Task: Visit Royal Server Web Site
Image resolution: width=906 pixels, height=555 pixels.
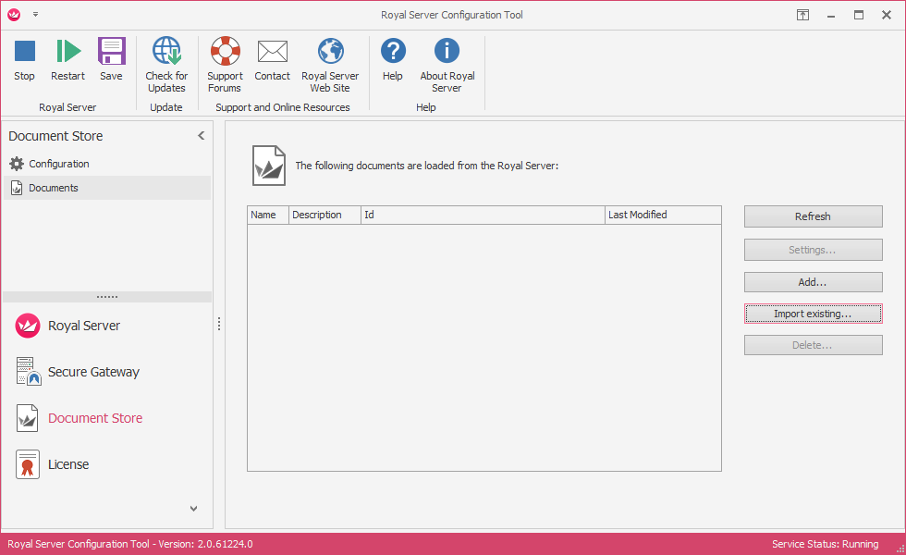Action: click(330, 65)
